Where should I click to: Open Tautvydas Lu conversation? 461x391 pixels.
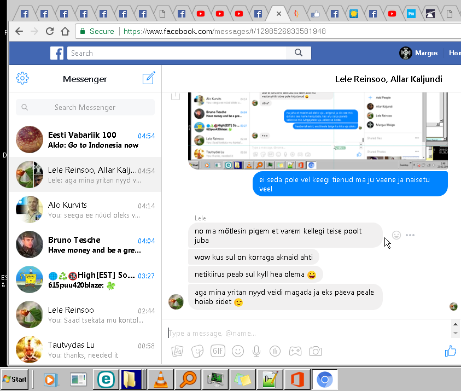[85, 349]
